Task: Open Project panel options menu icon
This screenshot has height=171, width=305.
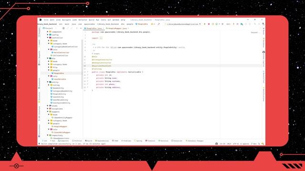Action: click(x=77, y=28)
